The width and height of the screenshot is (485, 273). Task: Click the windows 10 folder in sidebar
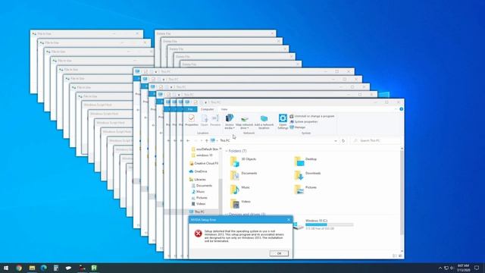202,155
